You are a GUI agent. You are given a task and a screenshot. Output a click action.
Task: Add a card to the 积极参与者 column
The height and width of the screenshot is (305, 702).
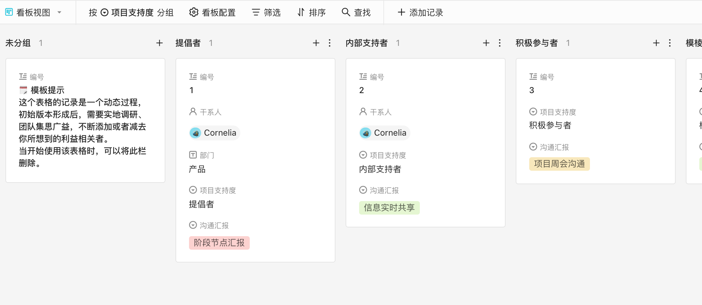pyautogui.click(x=656, y=43)
